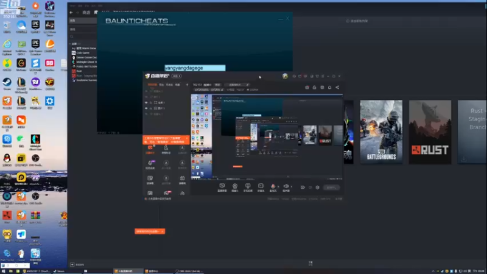Image resolution: width=487 pixels, height=274 pixels.
Task: Open the WinRAR archive desktop icon
Action: coord(35,217)
